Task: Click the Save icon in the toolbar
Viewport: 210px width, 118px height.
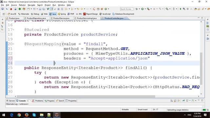Action: click(40, 9)
